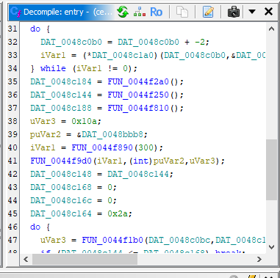
Task: Click the vertical scrollbar up arrow
Action: pos(271,29)
